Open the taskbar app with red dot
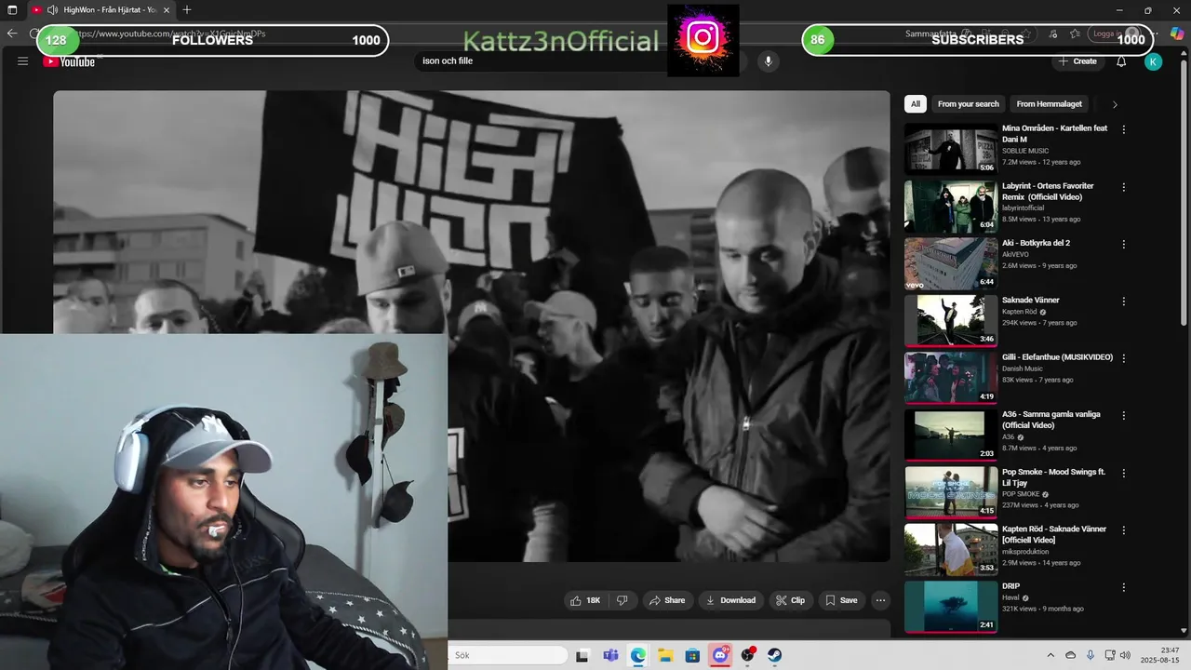 click(x=747, y=656)
